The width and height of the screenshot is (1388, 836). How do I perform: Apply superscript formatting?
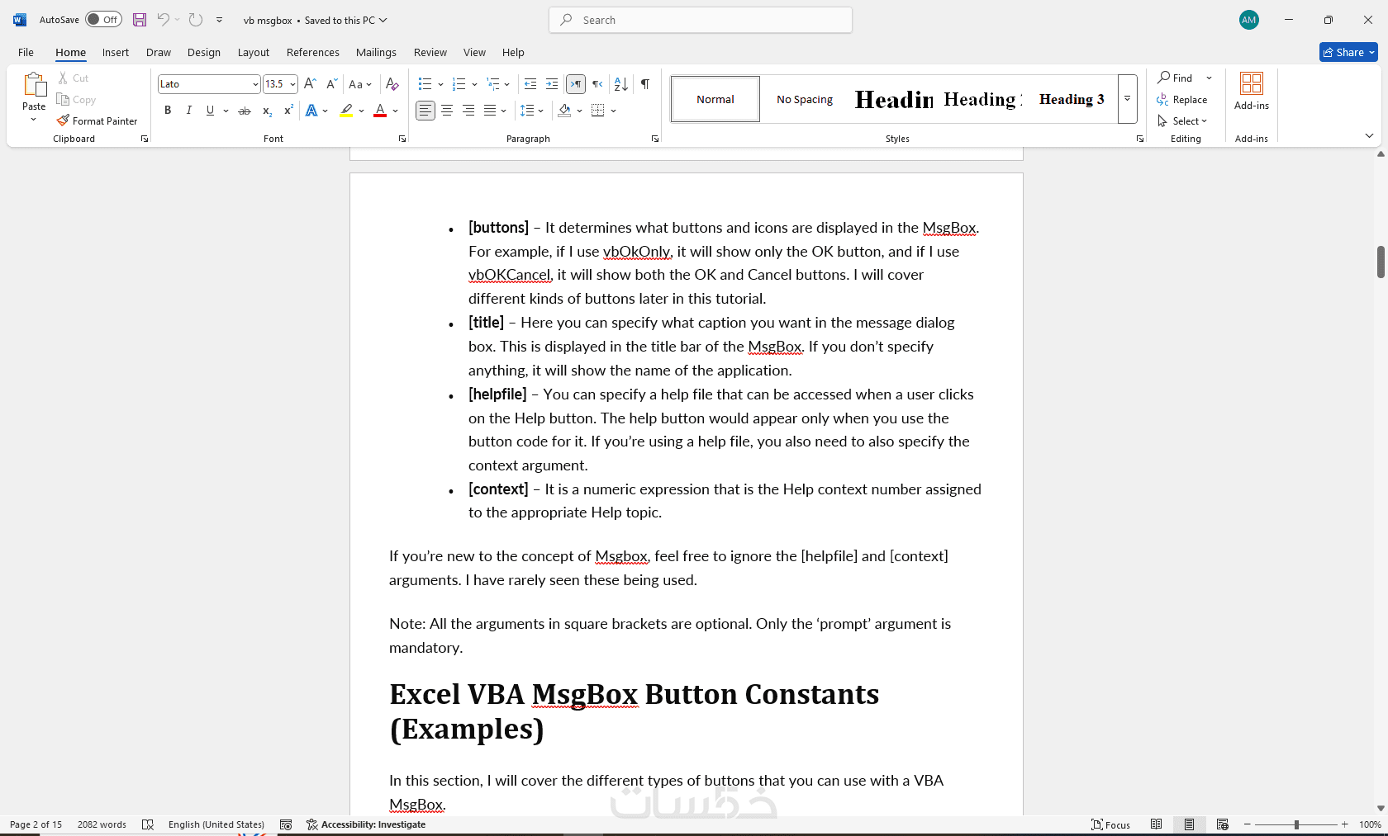pos(288,111)
